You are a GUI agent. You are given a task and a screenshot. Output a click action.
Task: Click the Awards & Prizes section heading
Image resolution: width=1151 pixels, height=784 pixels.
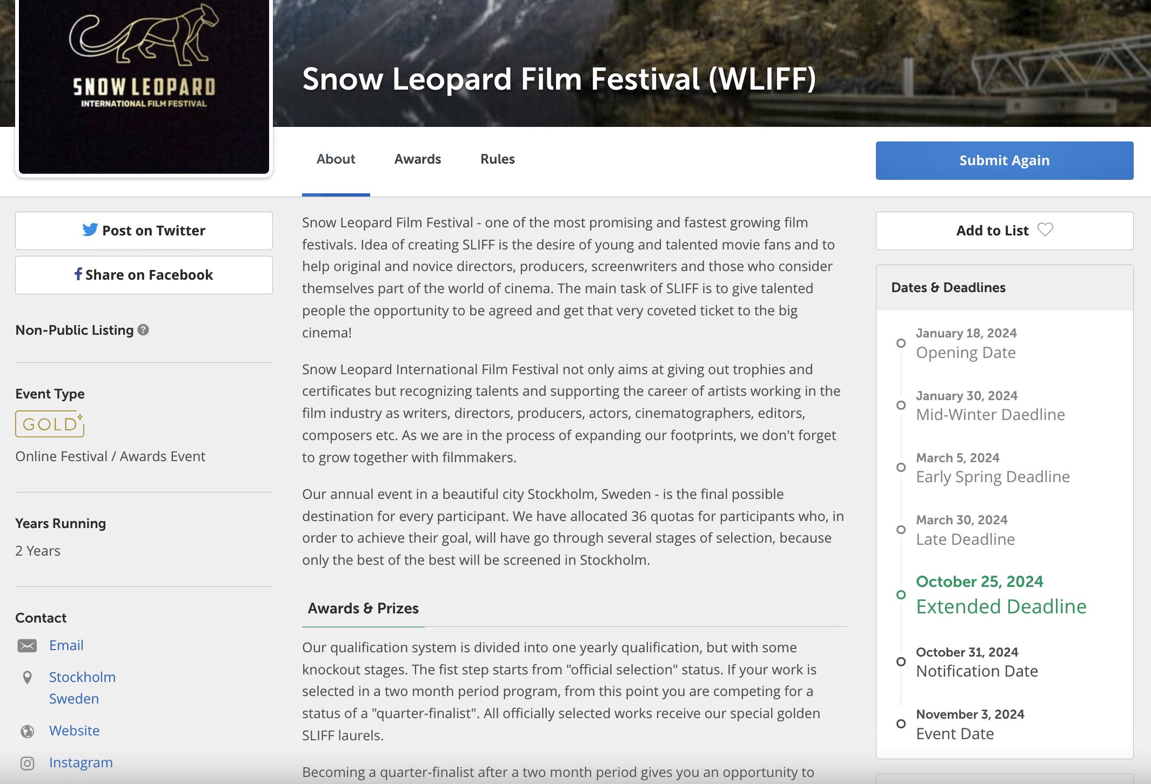(363, 609)
